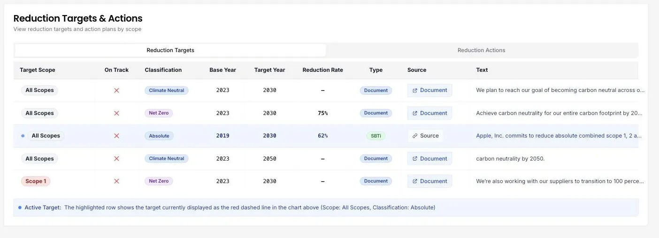Click the text starting 'Apple, Inc. commits to reduce'

click(559, 136)
